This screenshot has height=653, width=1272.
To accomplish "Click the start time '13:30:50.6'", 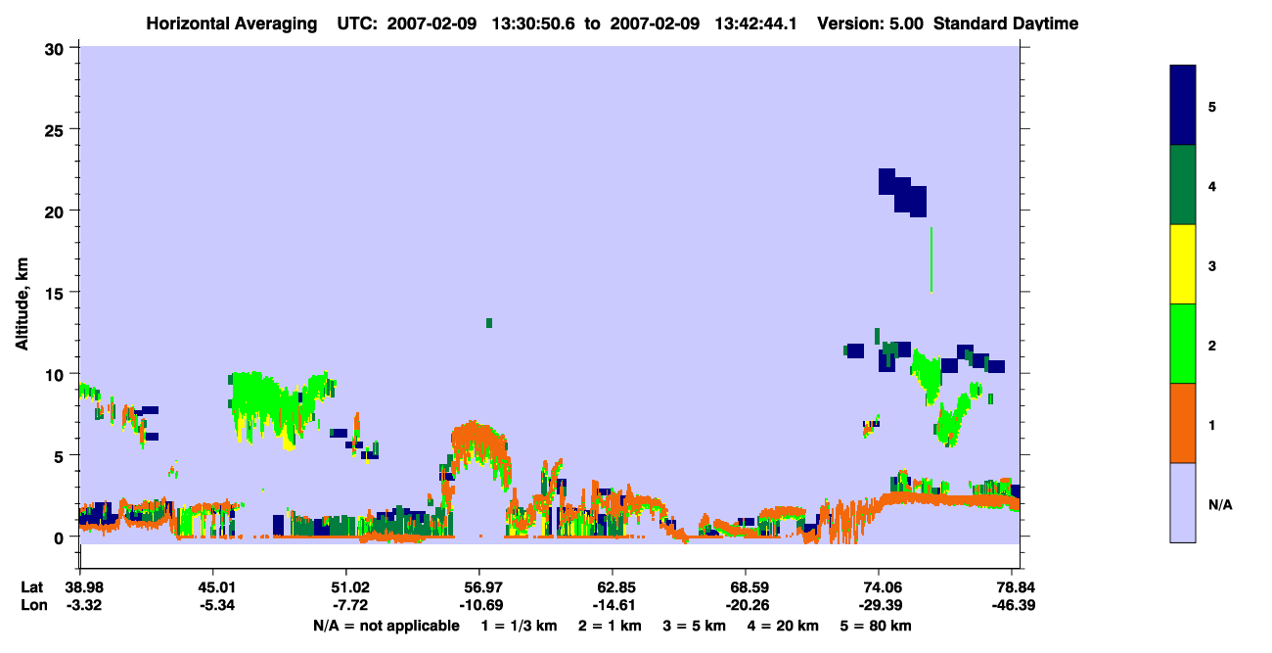I will pos(531,23).
